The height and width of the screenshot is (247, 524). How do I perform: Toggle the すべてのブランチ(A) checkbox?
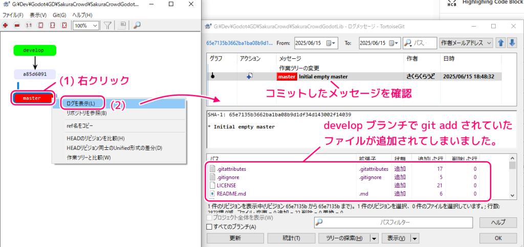209,227
